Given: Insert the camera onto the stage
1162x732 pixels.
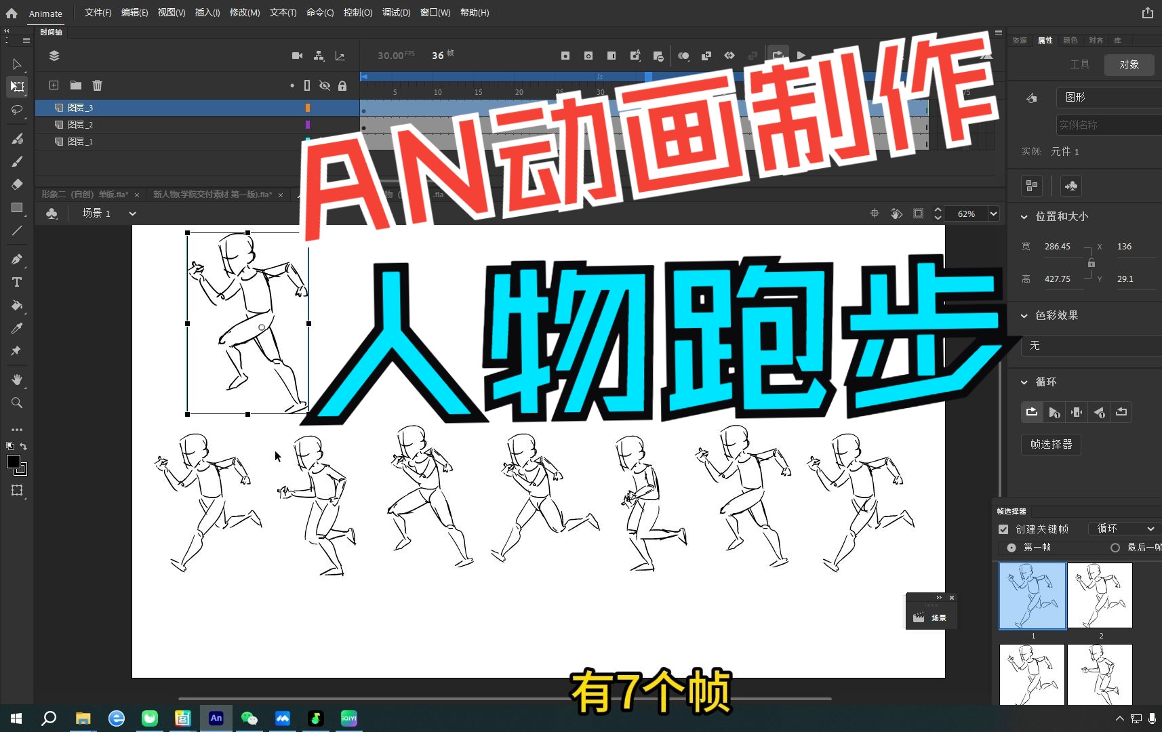Looking at the screenshot, I should [297, 56].
